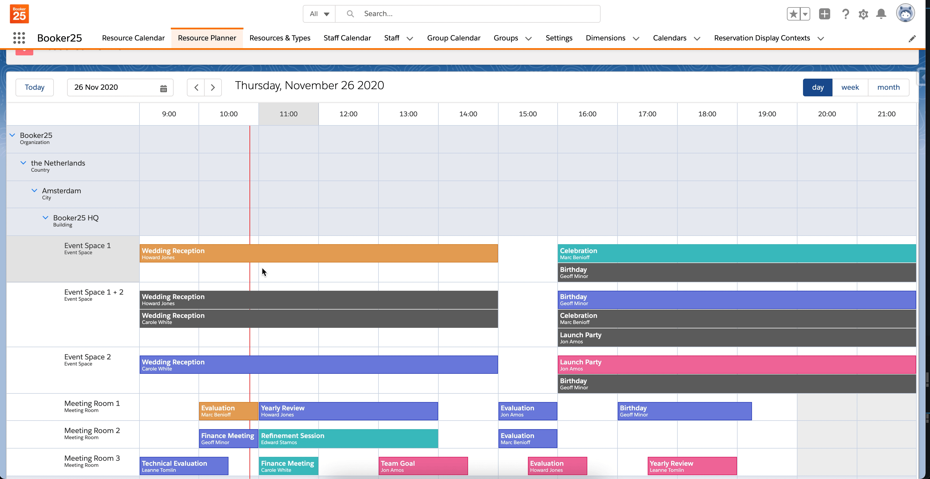Screen dimensions: 930x479
Task: Open the Staff Calendar tab
Action: (347, 38)
